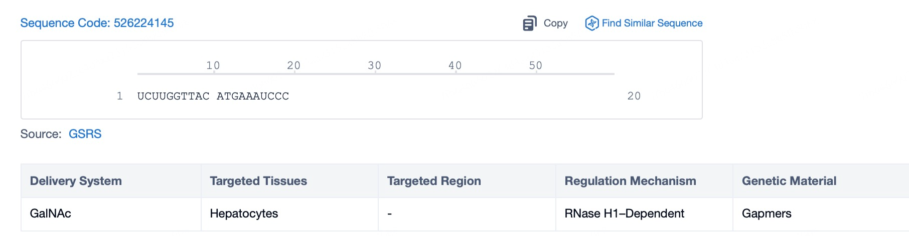
Task: Open the Find Similar Sequence link
Action: point(652,23)
